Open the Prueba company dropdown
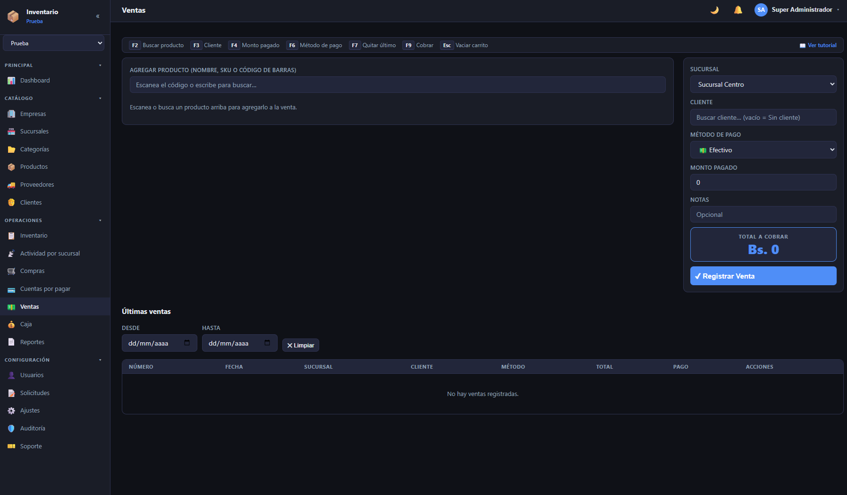 (x=53, y=43)
